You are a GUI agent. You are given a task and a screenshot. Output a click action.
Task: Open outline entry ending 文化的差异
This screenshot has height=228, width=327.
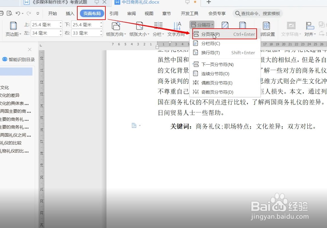10,95
